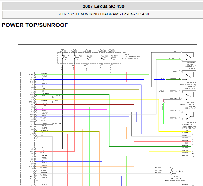Click the "POWER TOP/SUNROOF" heading
The width and height of the screenshot is (203, 186).
click(x=35, y=25)
